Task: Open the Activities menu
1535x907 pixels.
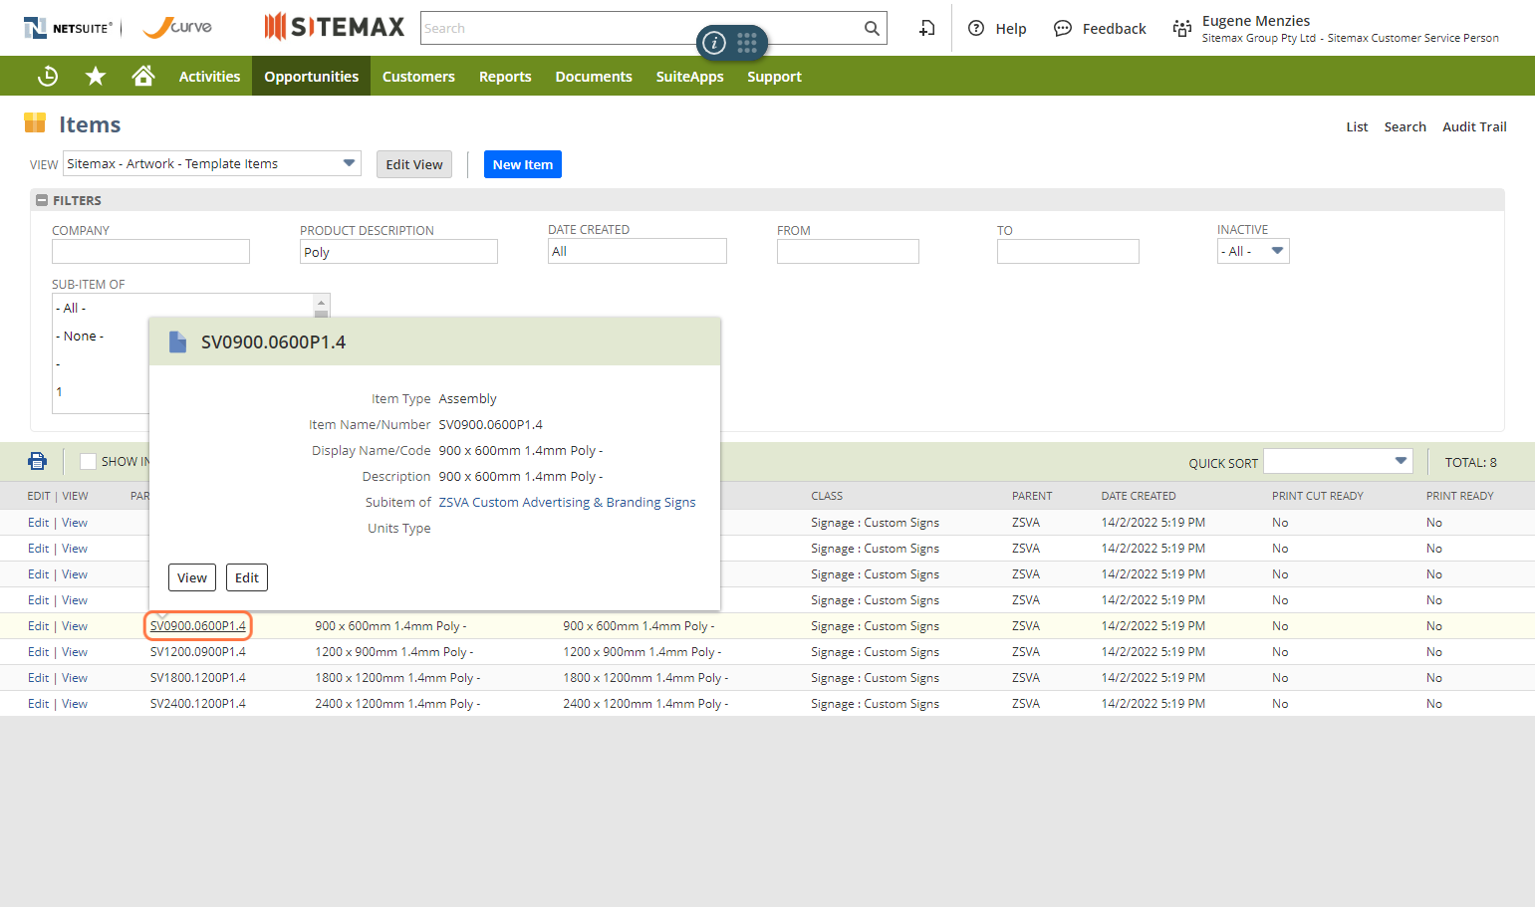Action: 209,77
